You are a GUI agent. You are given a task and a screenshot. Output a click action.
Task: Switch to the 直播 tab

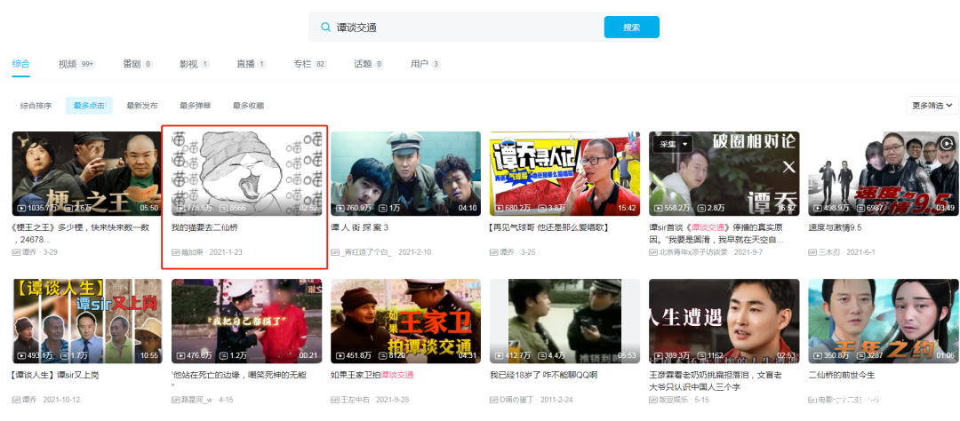click(x=252, y=64)
